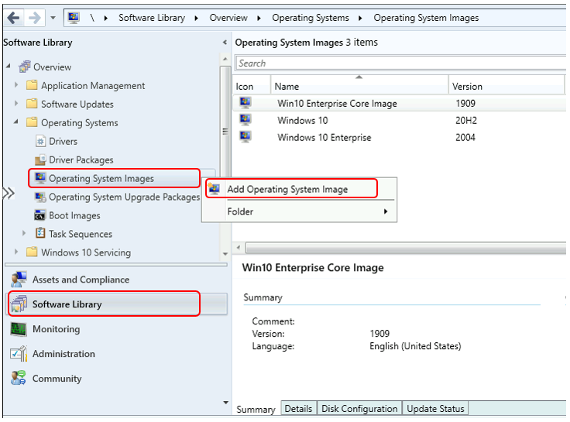Collapse the Operating Systems folder

(x=16, y=122)
